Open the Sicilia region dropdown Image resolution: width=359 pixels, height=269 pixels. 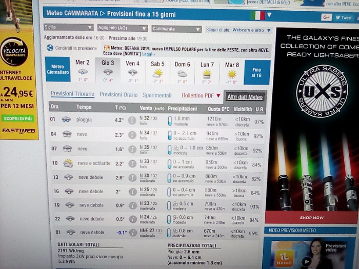[x=69, y=27]
